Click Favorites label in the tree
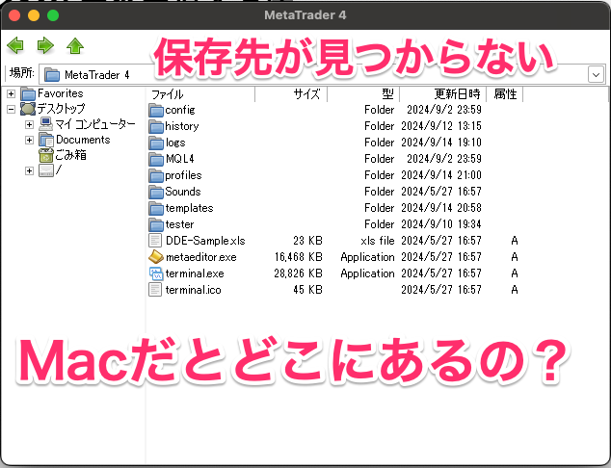611x468 pixels. tap(61, 93)
